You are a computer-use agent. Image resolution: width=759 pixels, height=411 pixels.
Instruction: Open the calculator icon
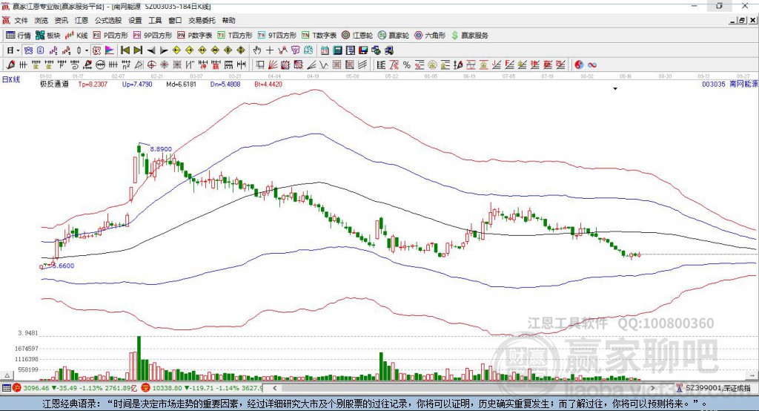click(x=337, y=50)
